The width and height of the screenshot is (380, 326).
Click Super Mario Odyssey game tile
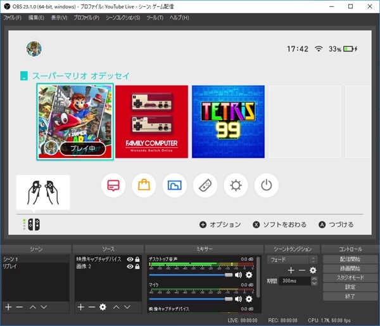click(75, 122)
